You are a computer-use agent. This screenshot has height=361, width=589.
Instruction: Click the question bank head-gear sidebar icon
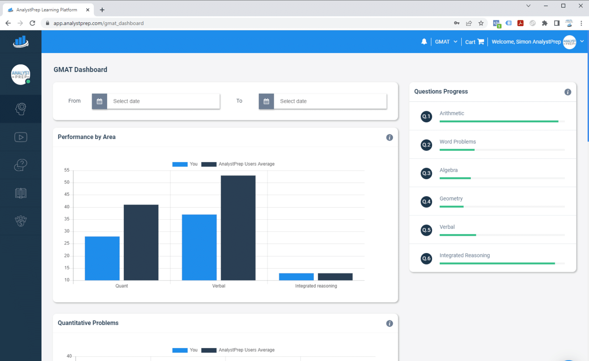(x=21, y=109)
